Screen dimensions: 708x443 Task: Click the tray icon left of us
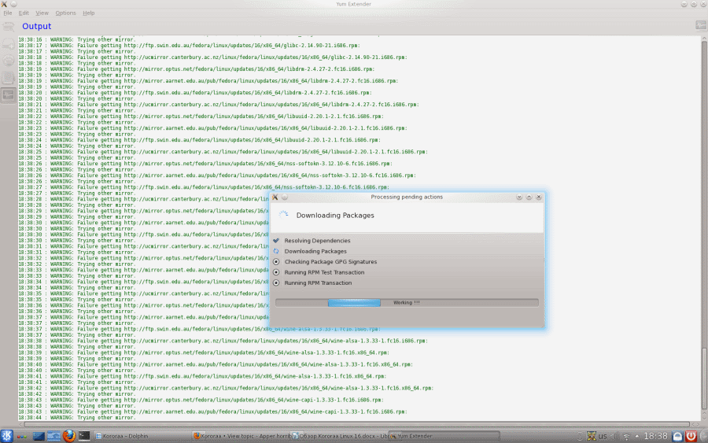592,436
